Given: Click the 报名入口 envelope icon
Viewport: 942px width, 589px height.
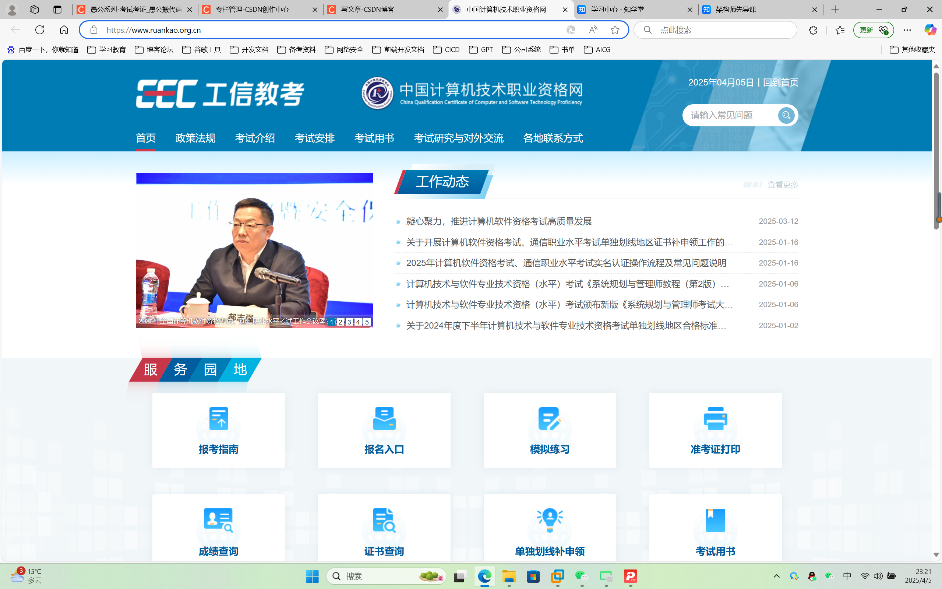Looking at the screenshot, I should (384, 418).
